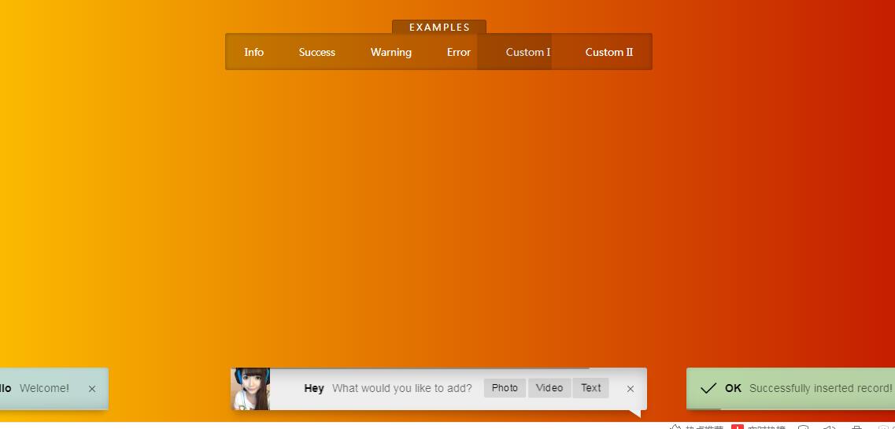895x429 pixels.
Task: Dismiss the Hey notification with its X
Action: coord(631,389)
